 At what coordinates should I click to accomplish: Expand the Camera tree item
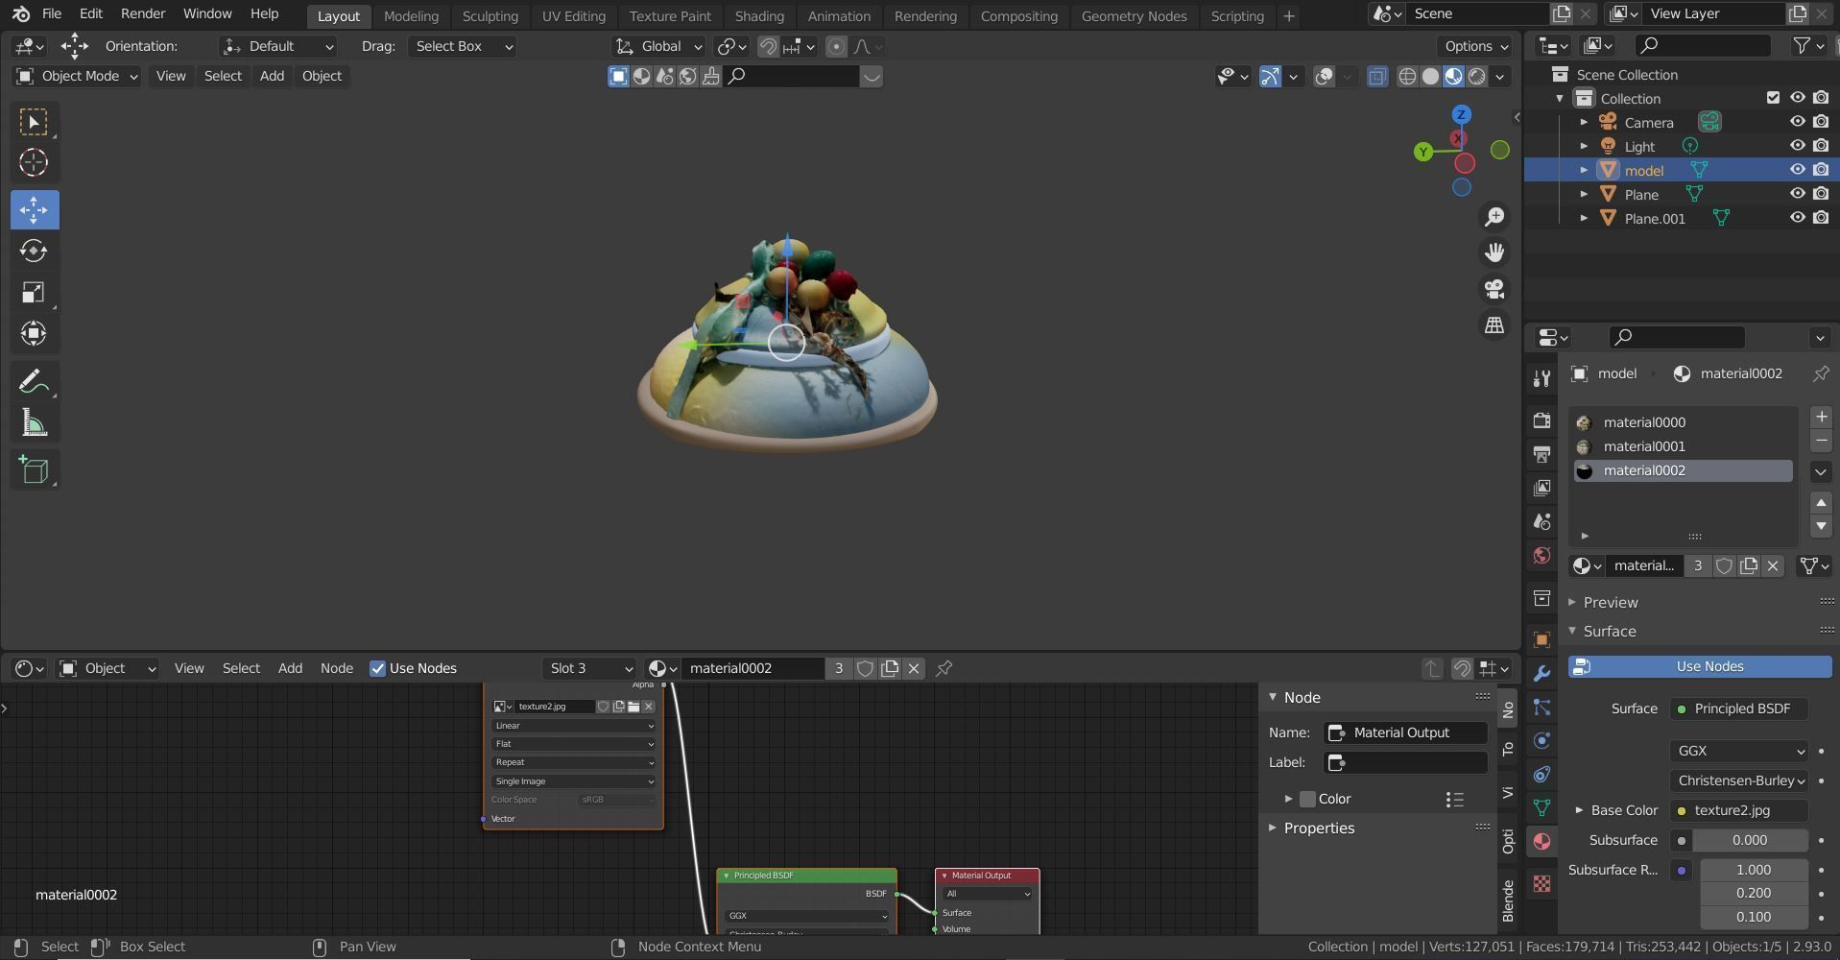tap(1584, 122)
